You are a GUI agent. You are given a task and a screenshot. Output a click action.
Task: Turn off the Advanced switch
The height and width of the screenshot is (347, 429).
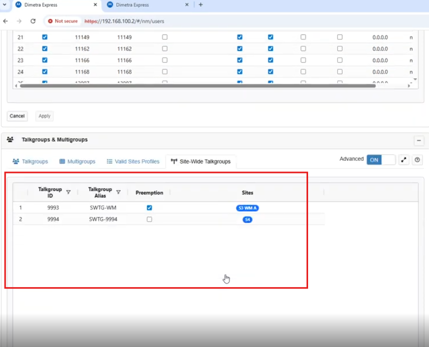(x=381, y=159)
